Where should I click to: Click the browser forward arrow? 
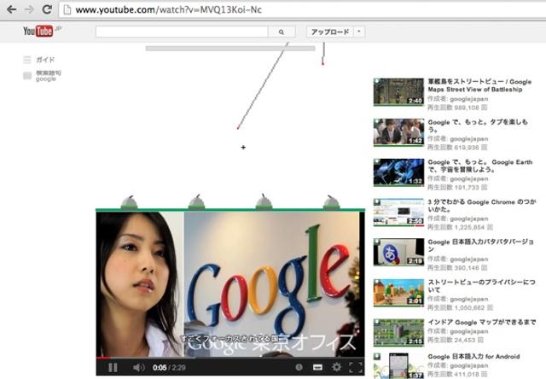(x=30, y=9)
